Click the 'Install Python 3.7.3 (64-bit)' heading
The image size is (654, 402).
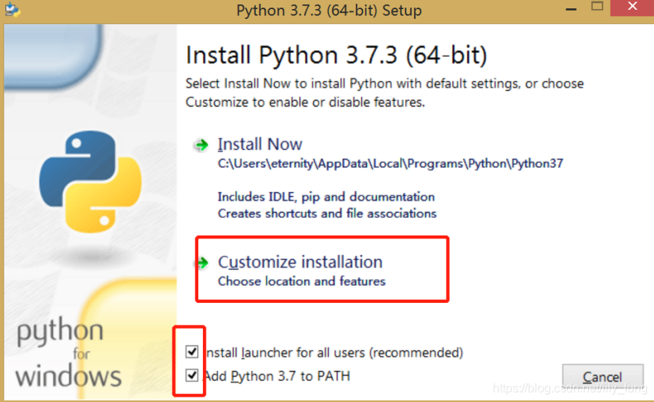[336, 55]
